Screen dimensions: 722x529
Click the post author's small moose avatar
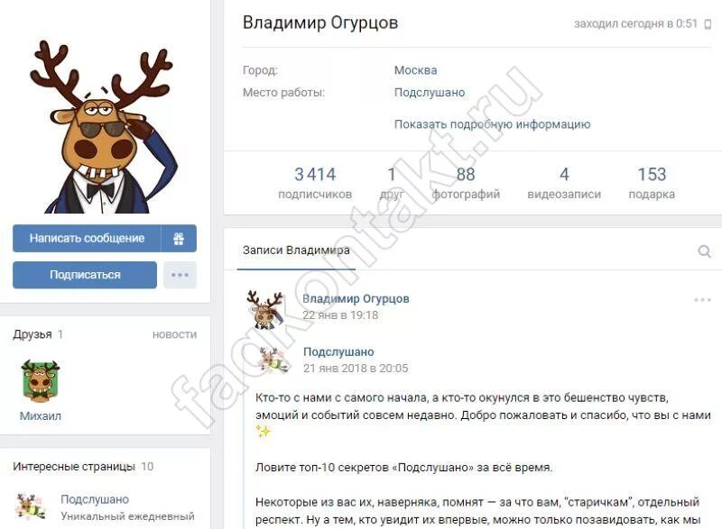[x=265, y=310]
